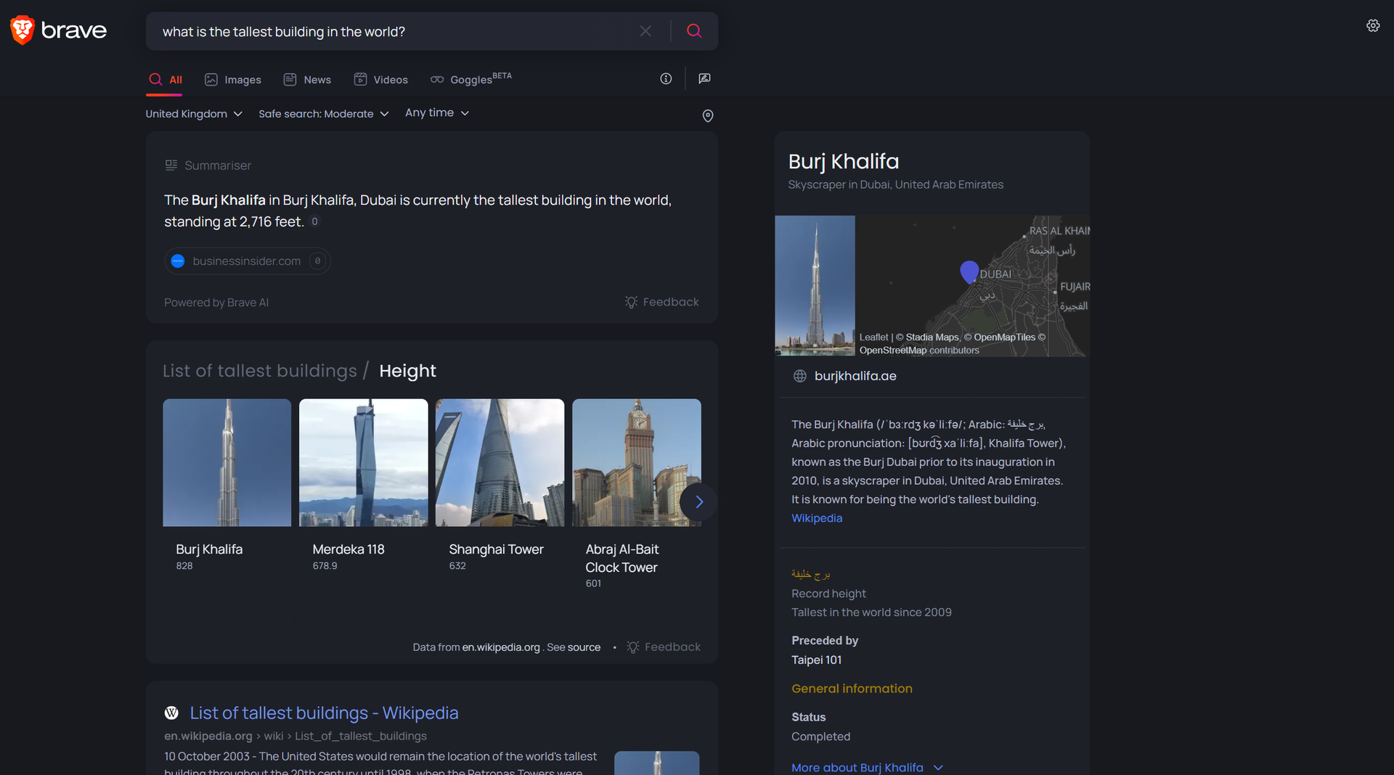The image size is (1394, 775).
Task: Click the globe icon beside burjkhalifa.ae
Action: 799,376
